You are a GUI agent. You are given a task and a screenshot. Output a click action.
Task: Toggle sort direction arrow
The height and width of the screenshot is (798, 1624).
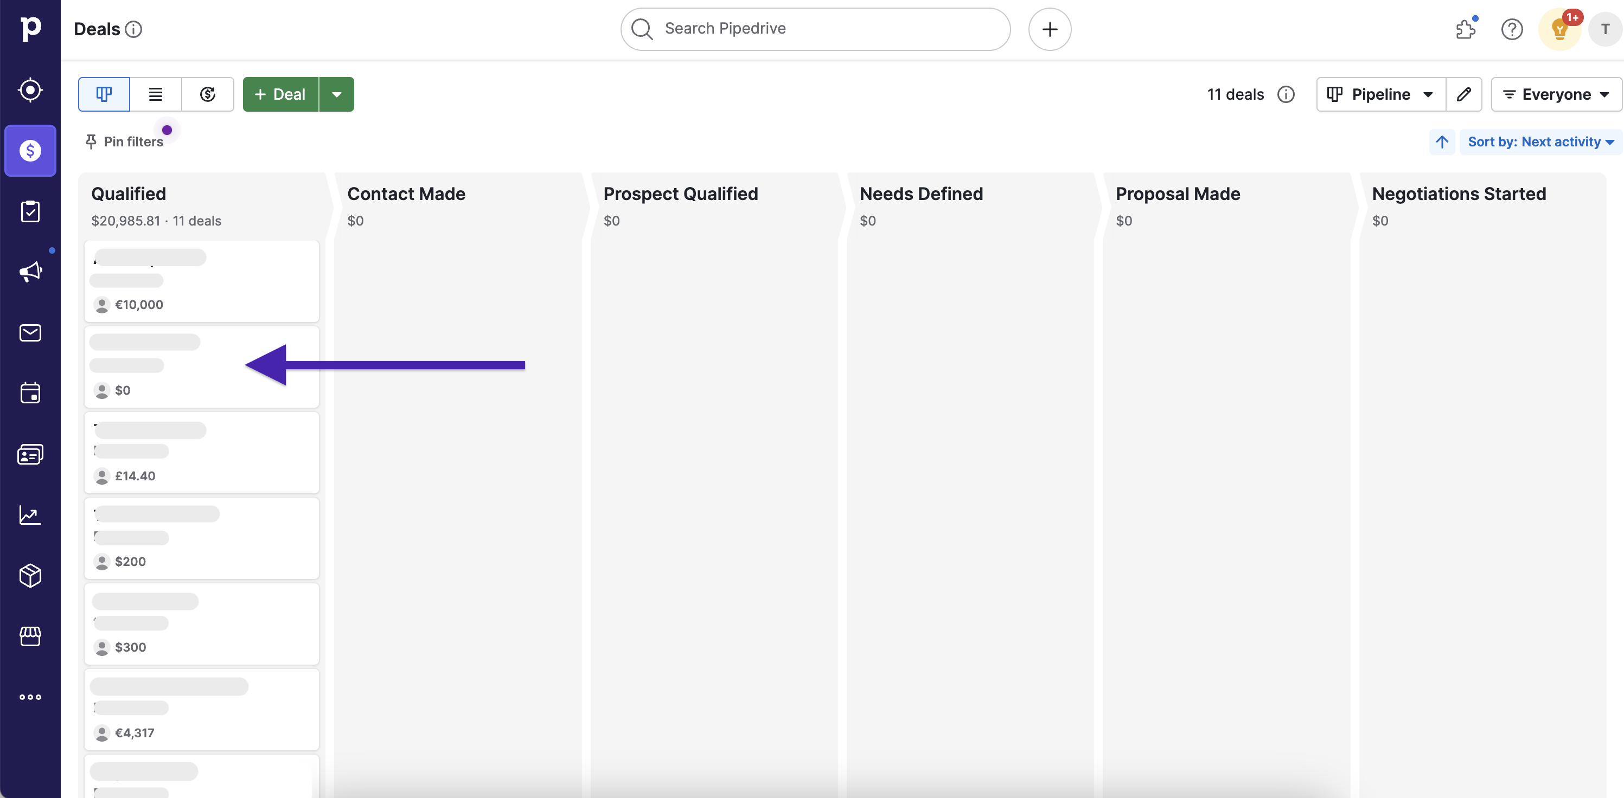pyautogui.click(x=1442, y=142)
